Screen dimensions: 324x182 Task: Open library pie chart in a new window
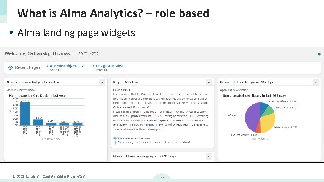235,90
